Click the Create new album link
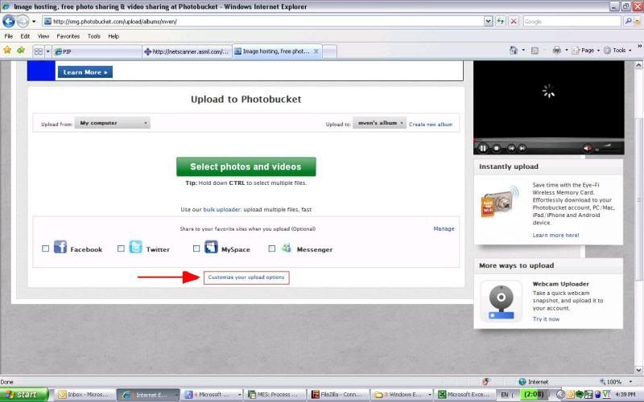 click(x=431, y=125)
